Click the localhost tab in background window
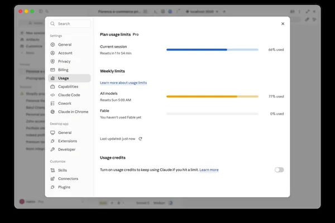The image size is (335, 223). [x=202, y=12]
